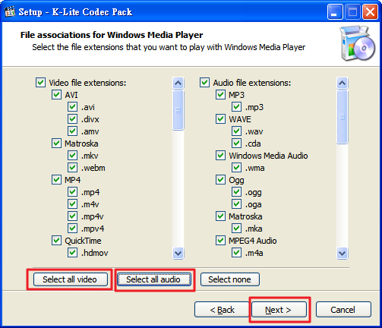The width and height of the screenshot is (382, 328).
Task: Click the Select all video button
Action: click(70, 279)
